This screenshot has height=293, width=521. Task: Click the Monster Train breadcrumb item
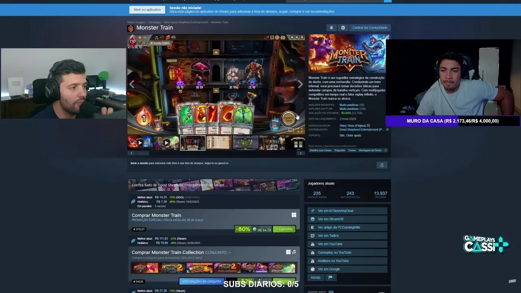coord(219,22)
